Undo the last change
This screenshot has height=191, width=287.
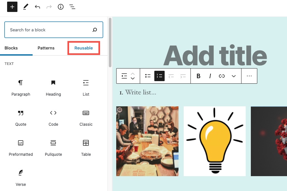37,7
